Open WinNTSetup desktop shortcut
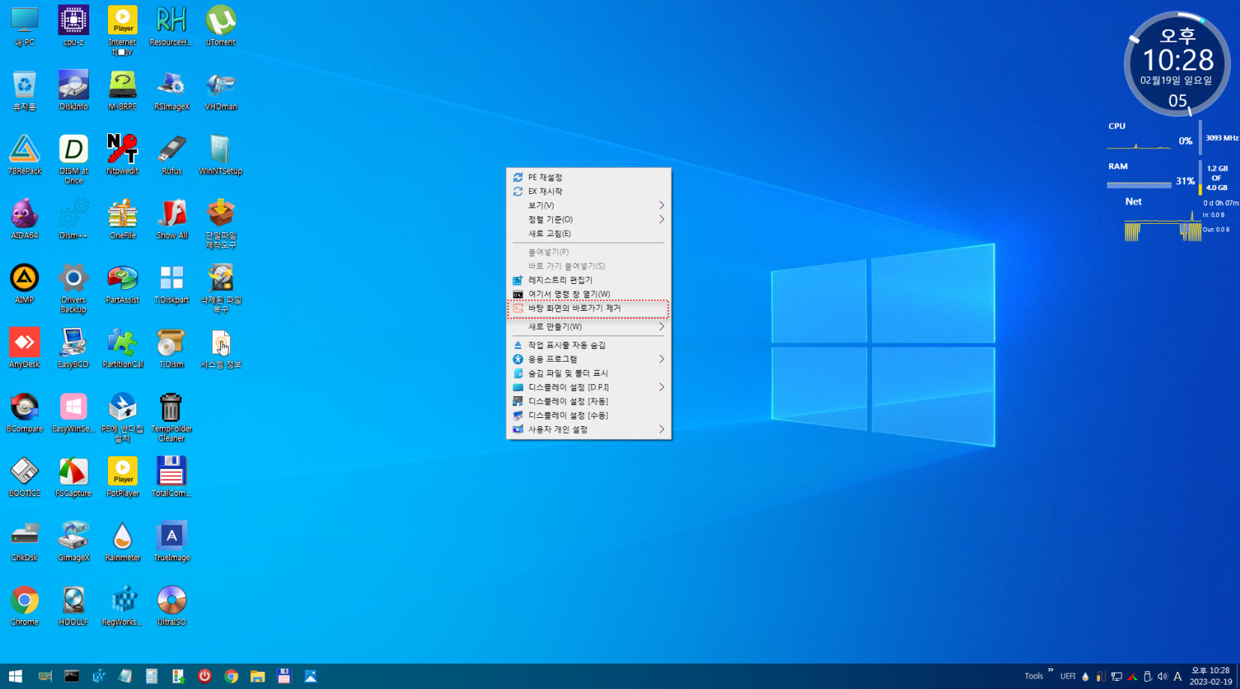1240x689 pixels. tap(221, 155)
